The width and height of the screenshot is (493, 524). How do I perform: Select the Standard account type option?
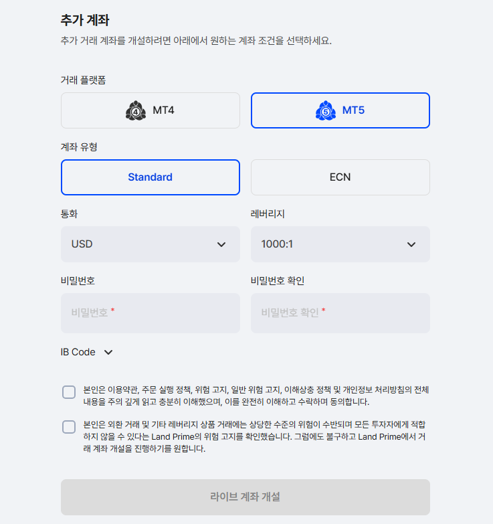click(151, 177)
